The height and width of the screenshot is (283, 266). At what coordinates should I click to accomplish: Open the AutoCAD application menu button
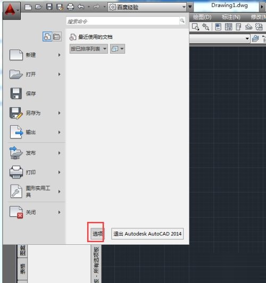pos(12,10)
